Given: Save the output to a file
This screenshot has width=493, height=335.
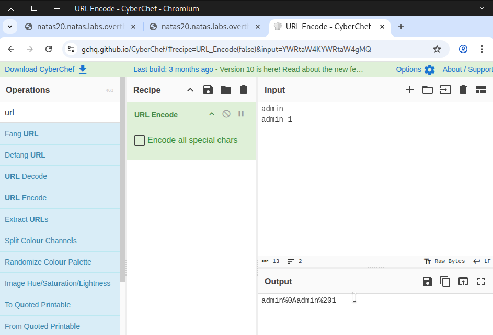Looking at the screenshot, I should [x=427, y=281].
